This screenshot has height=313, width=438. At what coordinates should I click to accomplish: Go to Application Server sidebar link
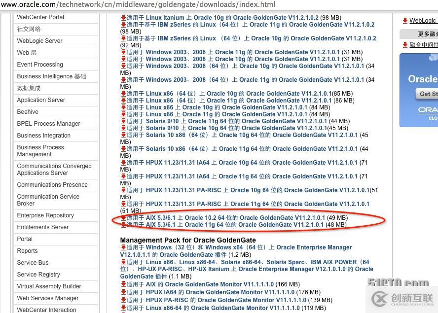pyautogui.click(x=41, y=100)
